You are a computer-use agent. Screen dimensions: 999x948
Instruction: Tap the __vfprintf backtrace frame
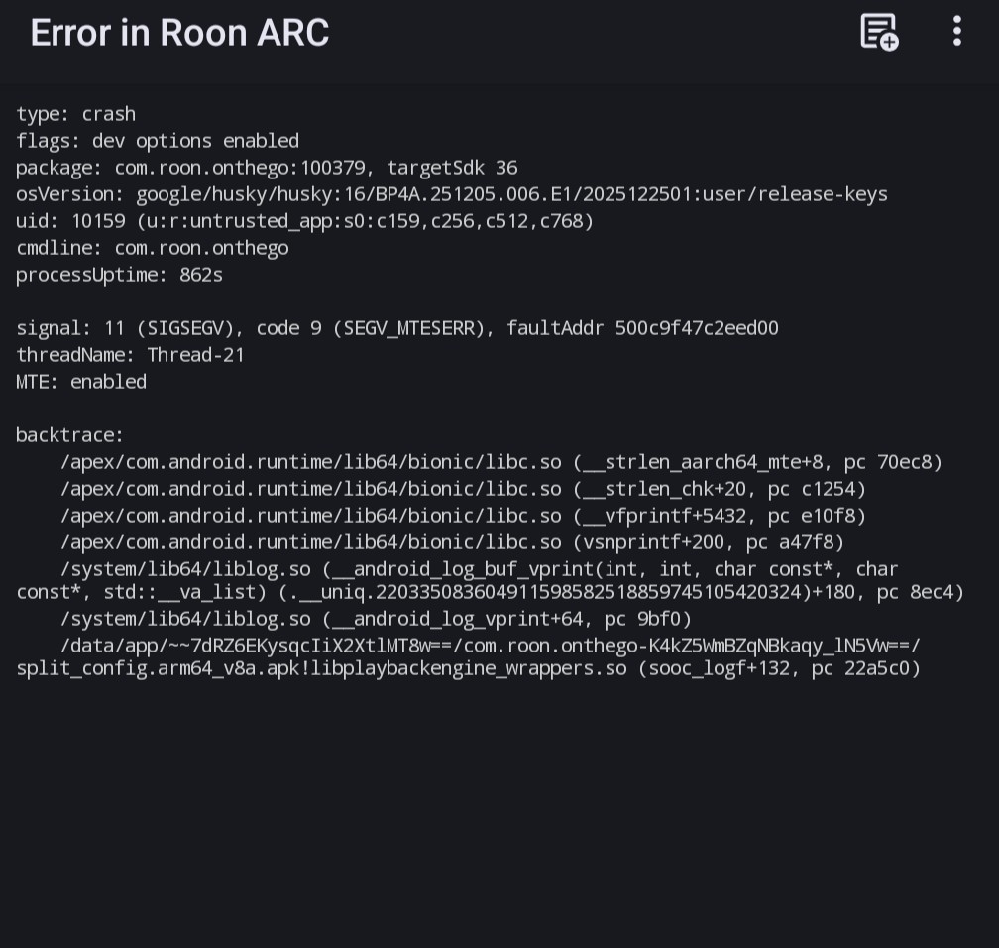[464, 516]
